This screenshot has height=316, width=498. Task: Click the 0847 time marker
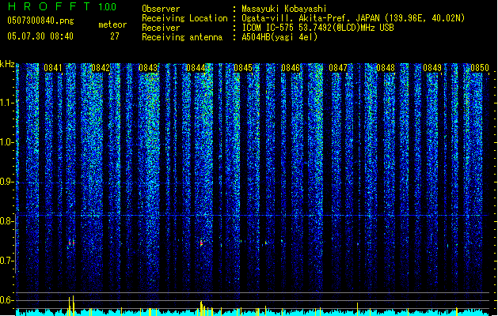[338, 68]
